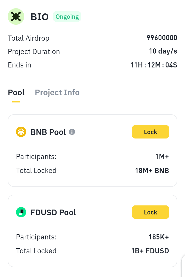Select the BIO project title

[40, 17]
